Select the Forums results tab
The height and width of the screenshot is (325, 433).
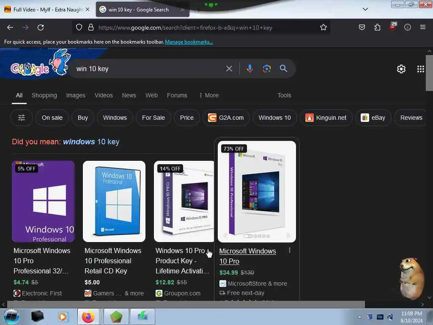click(x=177, y=95)
